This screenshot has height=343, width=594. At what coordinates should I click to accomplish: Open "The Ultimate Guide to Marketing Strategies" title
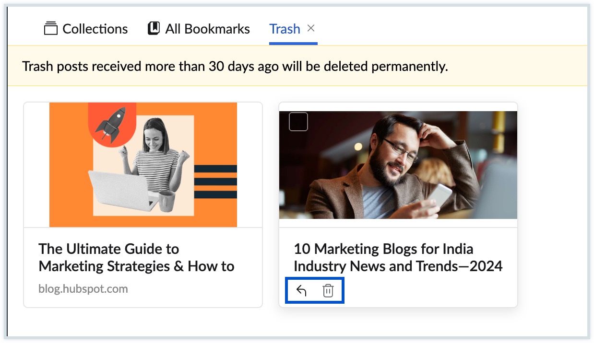click(136, 257)
